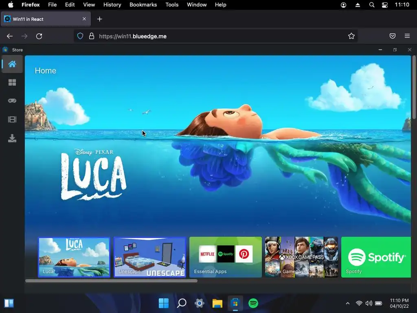Open the Downloads section in Store sidebar
This screenshot has height=313, width=417.
[x=12, y=138]
